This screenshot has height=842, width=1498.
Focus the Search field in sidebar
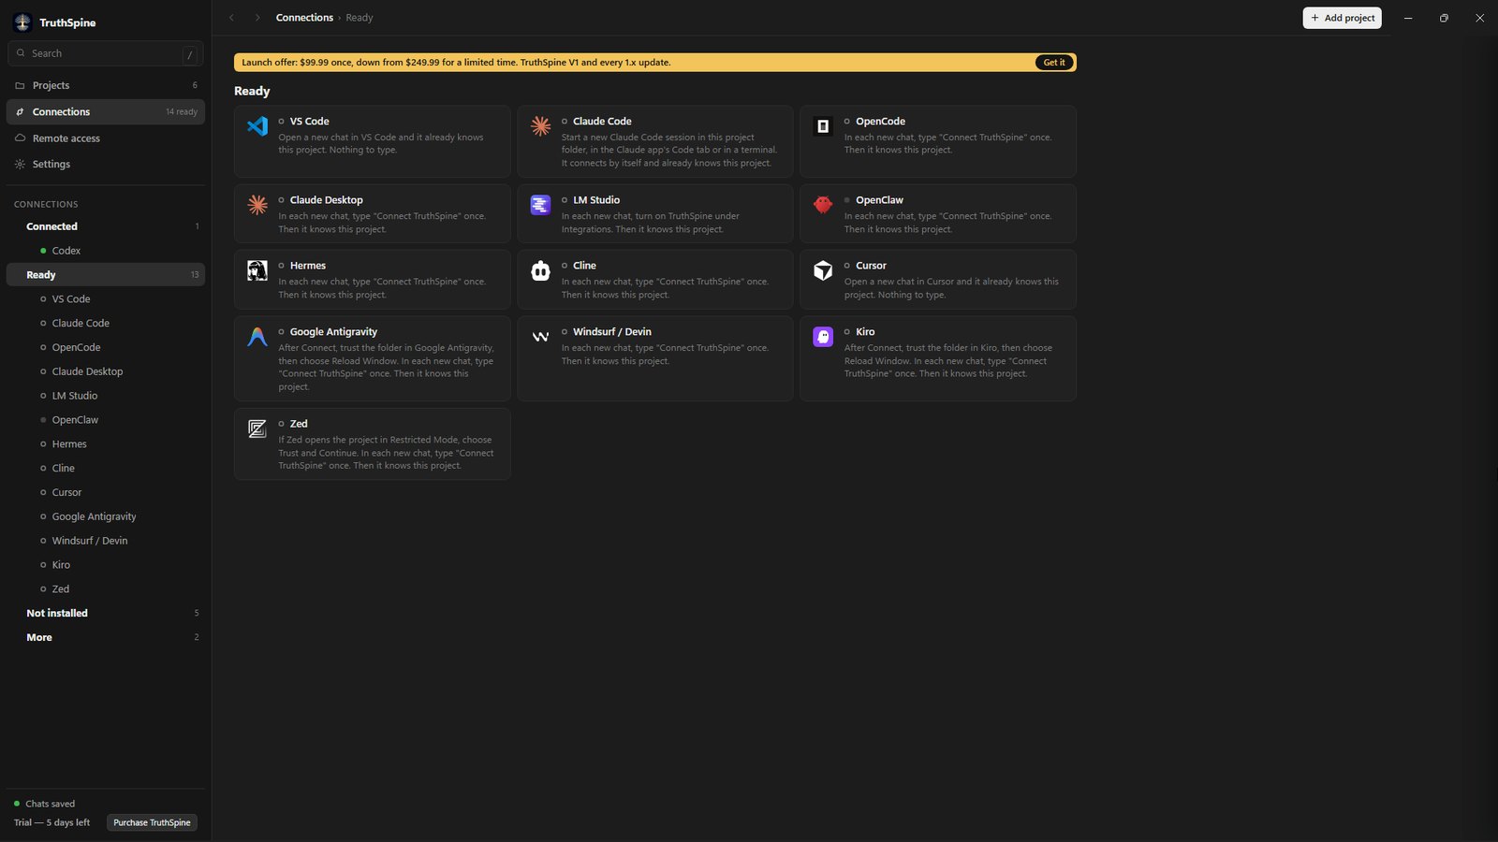(106, 53)
